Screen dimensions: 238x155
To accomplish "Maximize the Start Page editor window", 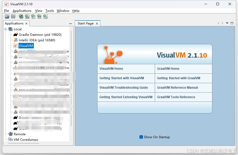I will coord(232,23).
